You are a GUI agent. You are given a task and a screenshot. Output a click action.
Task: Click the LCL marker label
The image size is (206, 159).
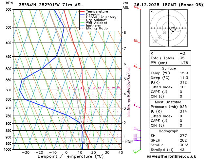tap(128, 142)
